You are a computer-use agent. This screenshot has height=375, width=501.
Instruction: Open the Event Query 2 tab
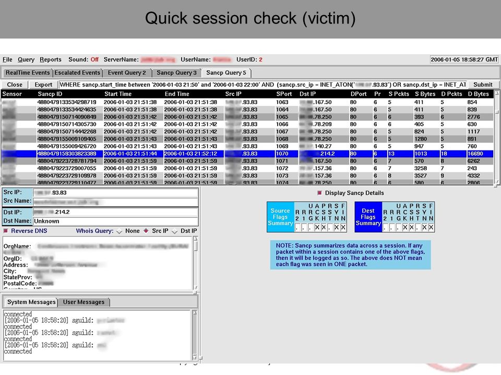126,73
